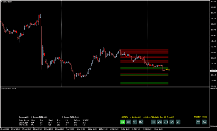Click the S Swaps PLN value text

[x=70, y=117]
